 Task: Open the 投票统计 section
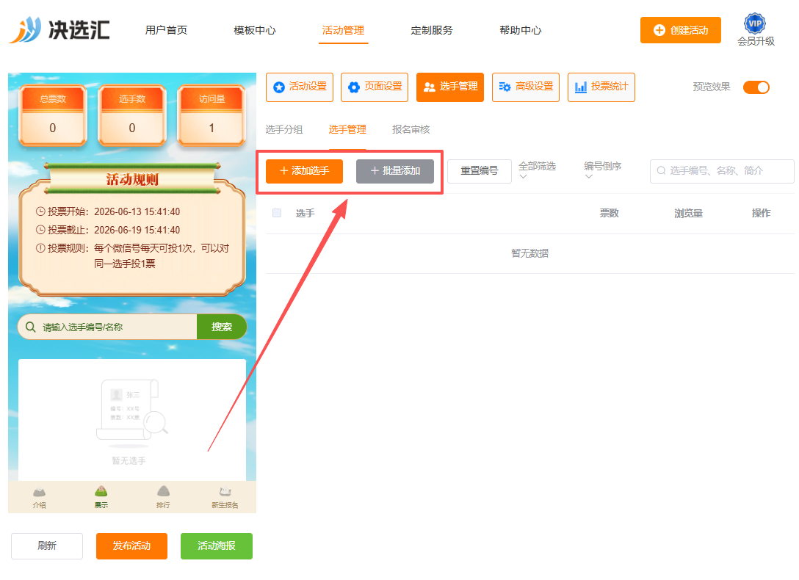pos(601,87)
